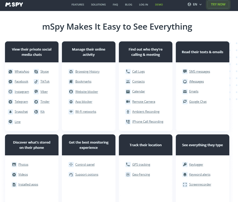Click the Kik icon

36,112
